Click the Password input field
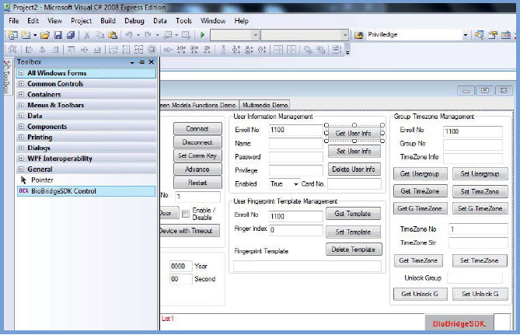The width and height of the screenshot is (520, 335). click(x=296, y=157)
